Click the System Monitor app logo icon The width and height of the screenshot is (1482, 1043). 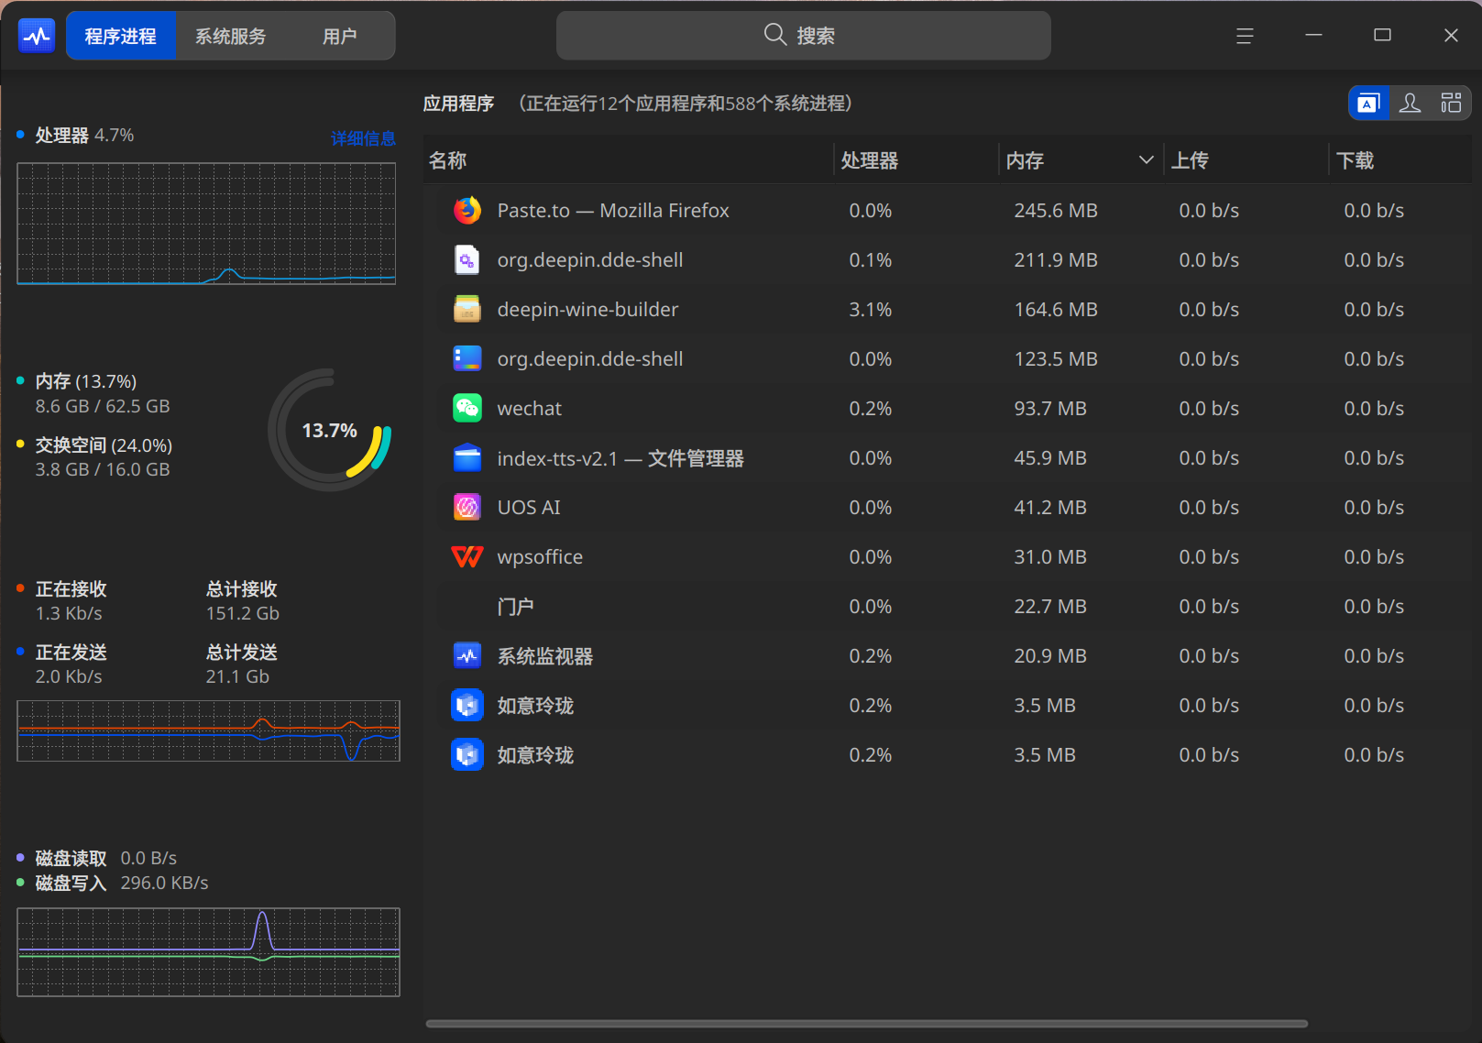(x=37, y=36)
